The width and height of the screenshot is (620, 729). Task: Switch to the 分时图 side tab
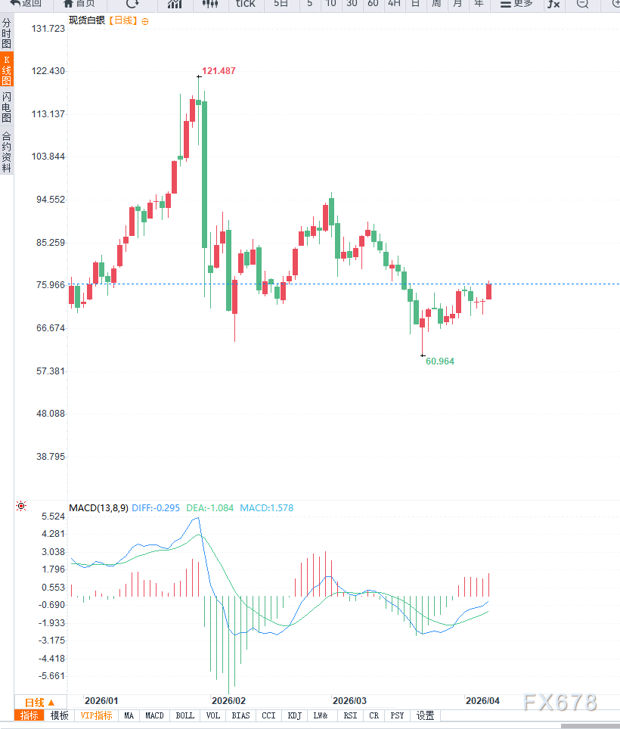pyautogui.click(x=7, y=33)
